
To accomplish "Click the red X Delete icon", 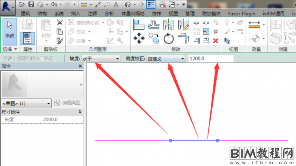I will point(215,40).
